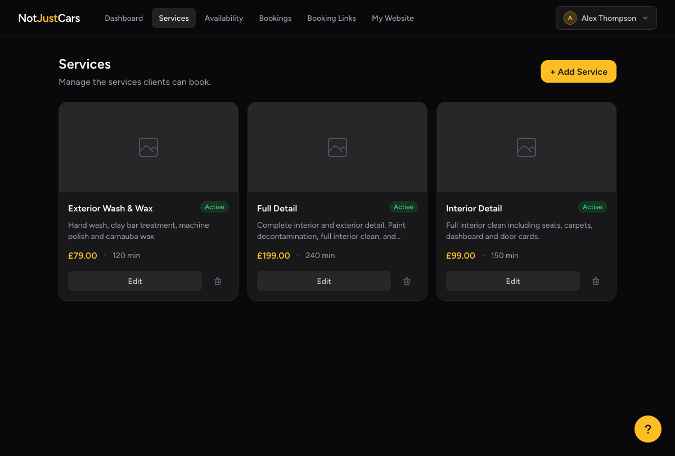Toggle the Active status on Exterior Wash & Wax
Viewport: 675px width, 456px height.
click(x=214, y=207)
